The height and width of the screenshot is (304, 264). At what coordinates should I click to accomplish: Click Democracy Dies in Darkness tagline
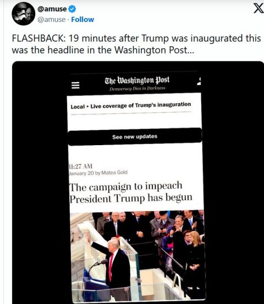point(137,89)
